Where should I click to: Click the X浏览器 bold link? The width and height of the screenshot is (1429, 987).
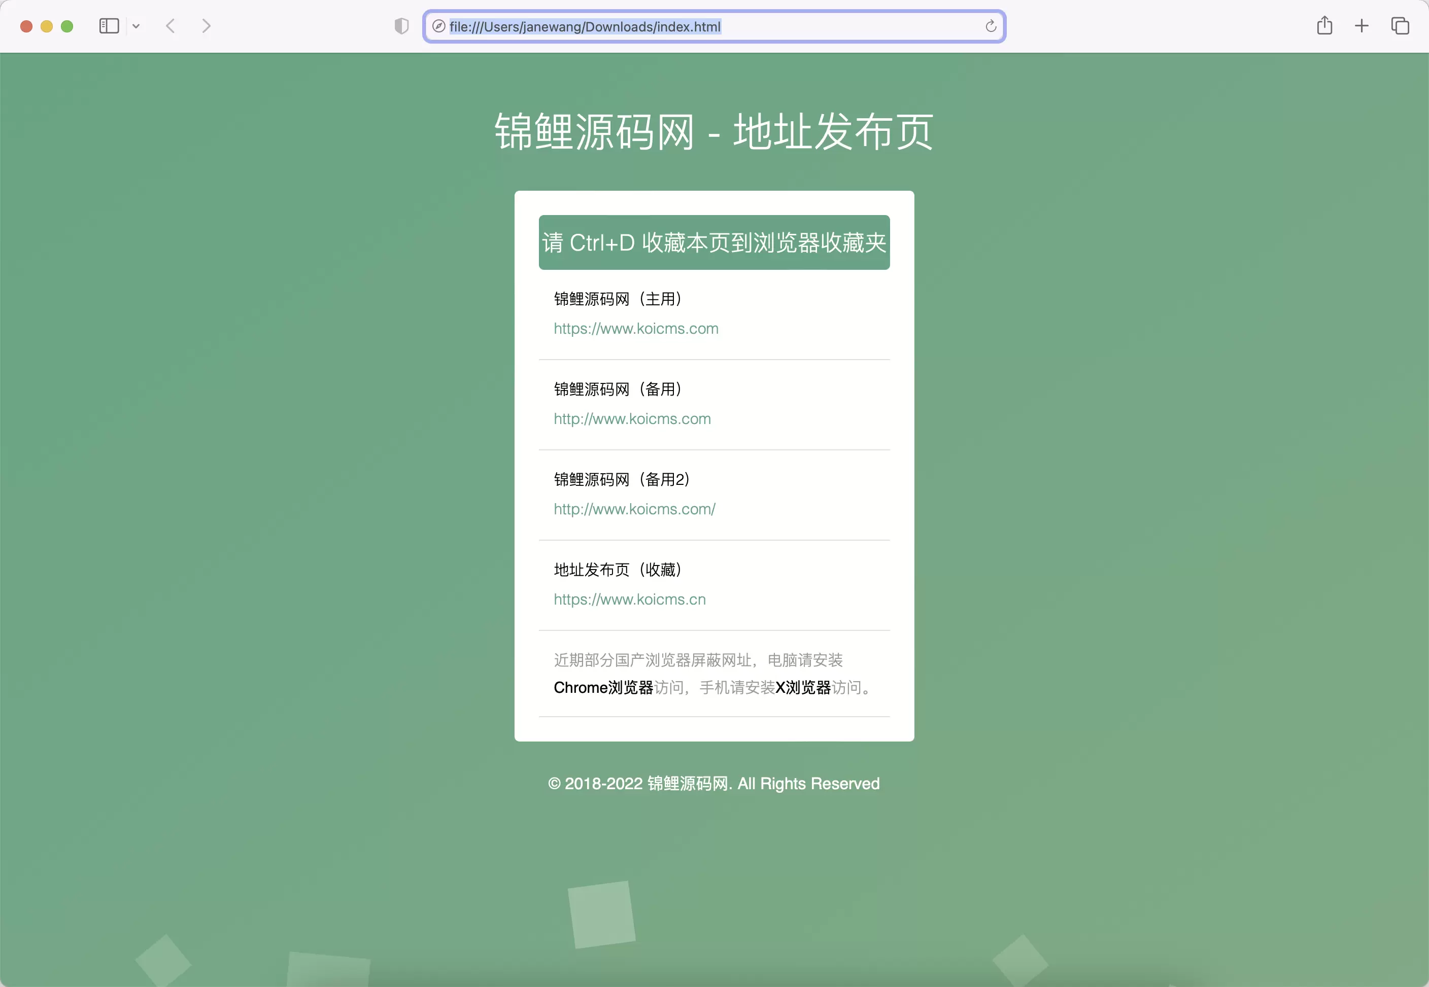click(803, 688)
